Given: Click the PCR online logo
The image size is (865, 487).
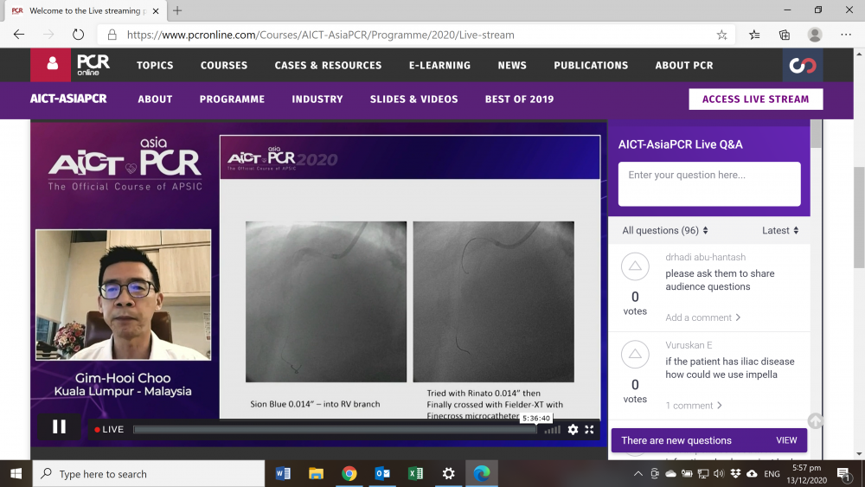Looking at the screenshot, I should [x=93, y=65].
